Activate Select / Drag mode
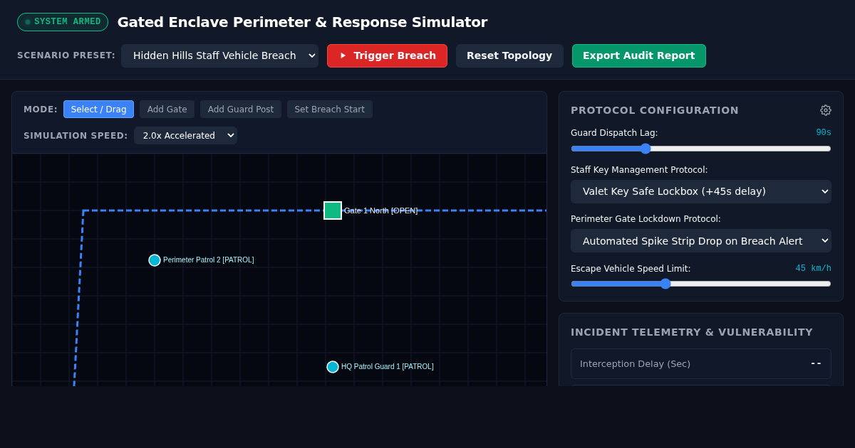855x448 pixels. [98, 110]
